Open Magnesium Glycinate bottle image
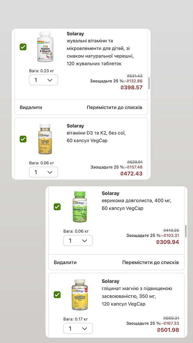The width and height of the screenshot is (193, 343). (x=79, y=294)
